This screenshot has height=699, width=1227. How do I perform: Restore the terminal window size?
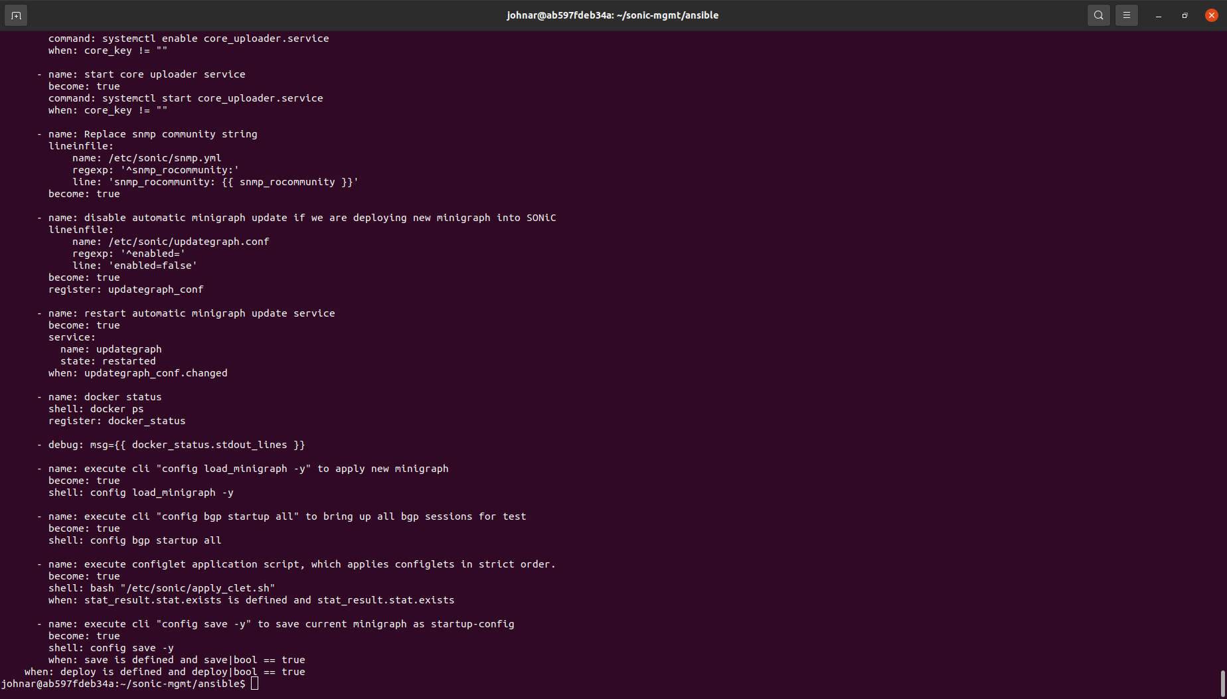click(1185, 15)
